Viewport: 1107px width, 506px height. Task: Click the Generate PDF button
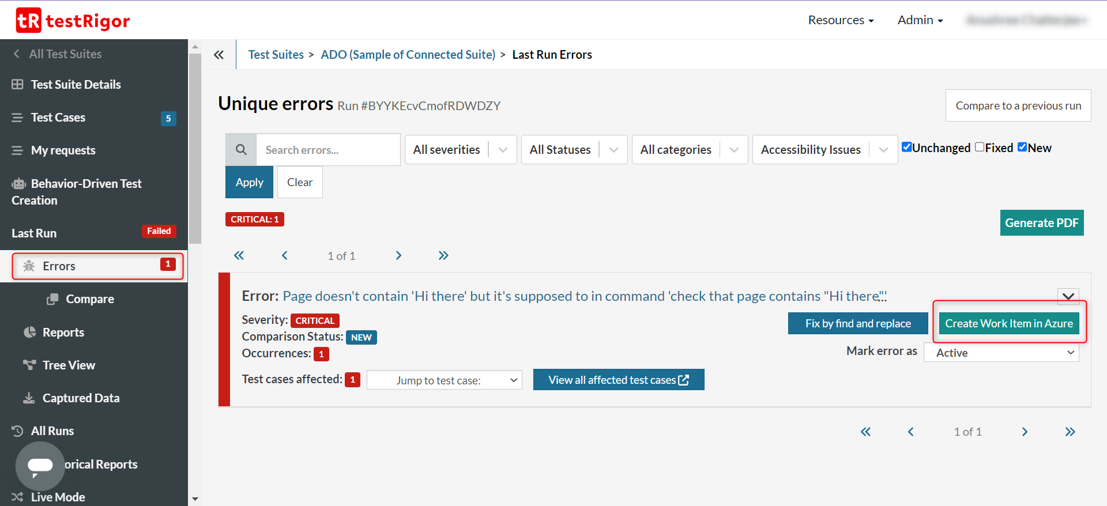click(1041, 223)
